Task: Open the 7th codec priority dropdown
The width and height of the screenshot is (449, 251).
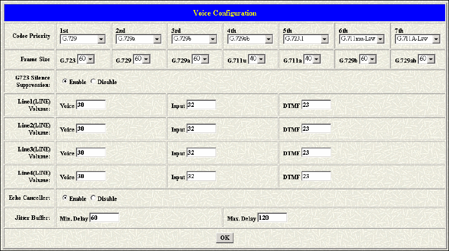Action: pos(417,40)
